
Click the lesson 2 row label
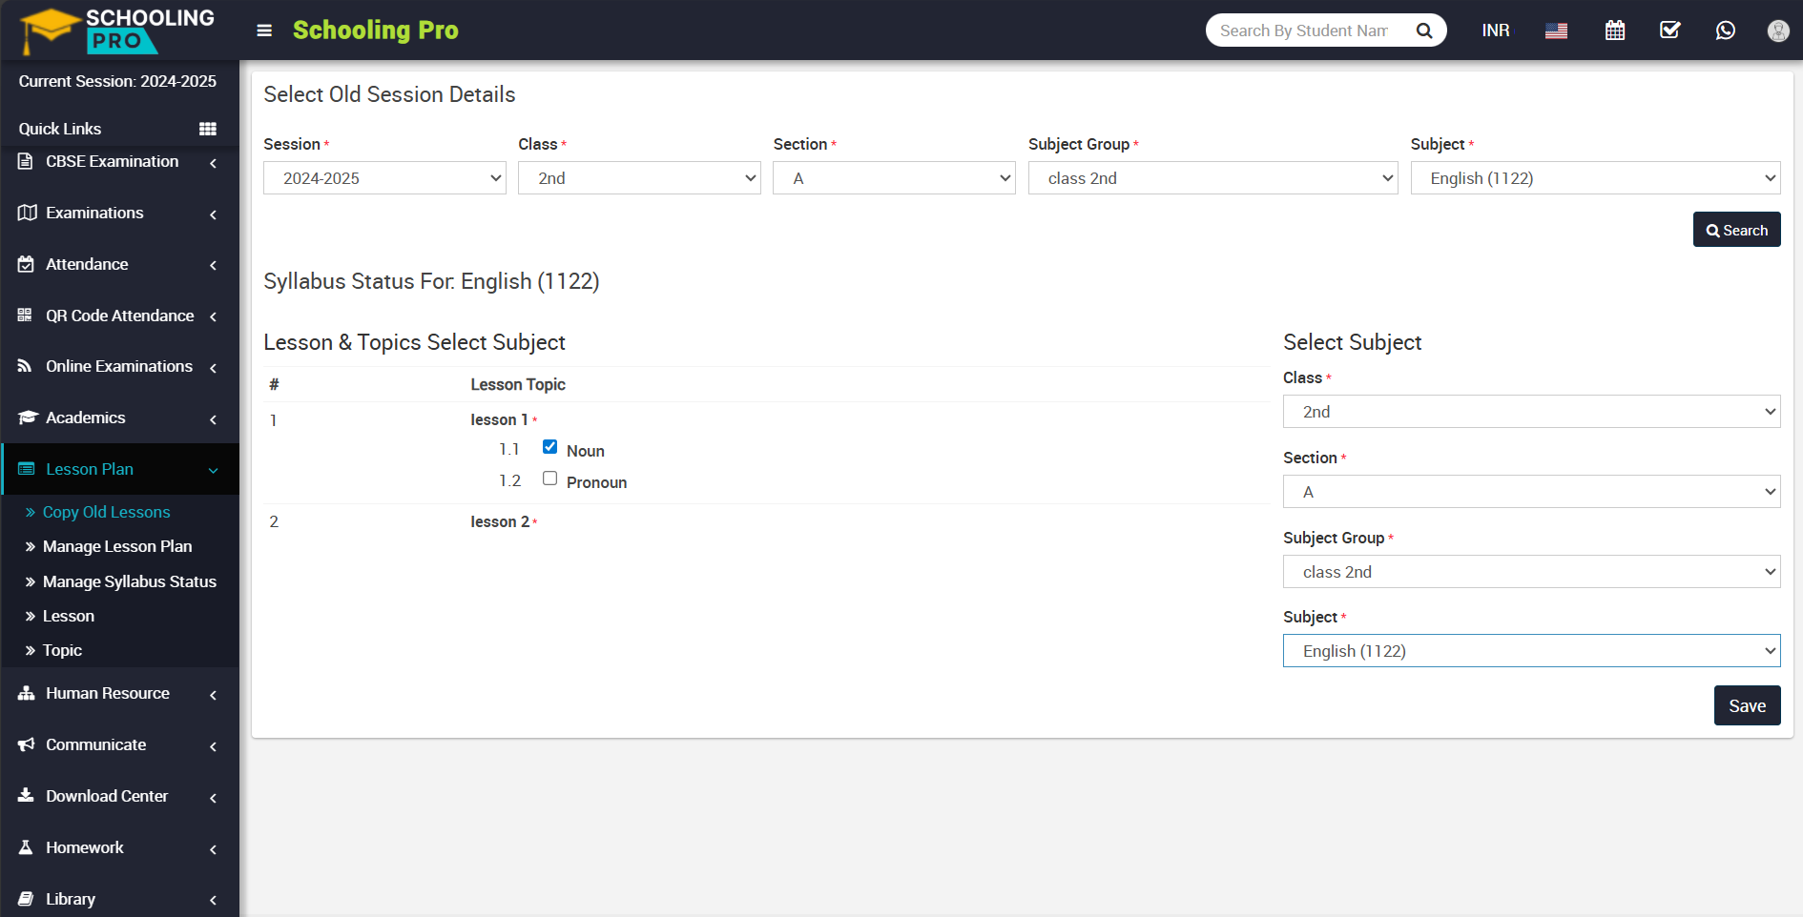(500, 521)
